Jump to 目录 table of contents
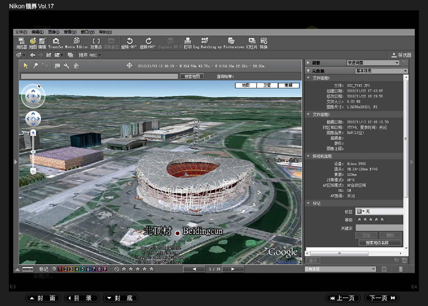Screen dimensions: 428x306 (82, 298)
